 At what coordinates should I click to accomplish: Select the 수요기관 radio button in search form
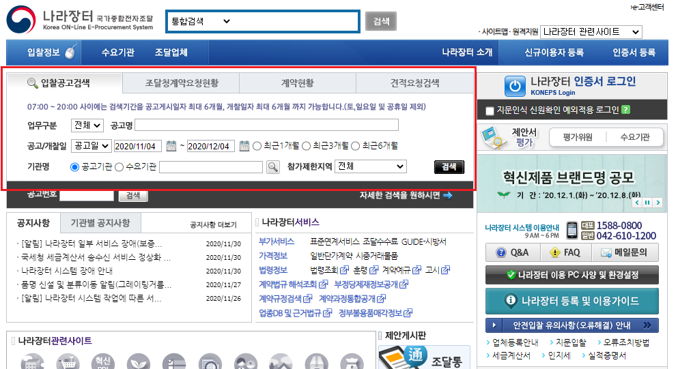point(119,167)
